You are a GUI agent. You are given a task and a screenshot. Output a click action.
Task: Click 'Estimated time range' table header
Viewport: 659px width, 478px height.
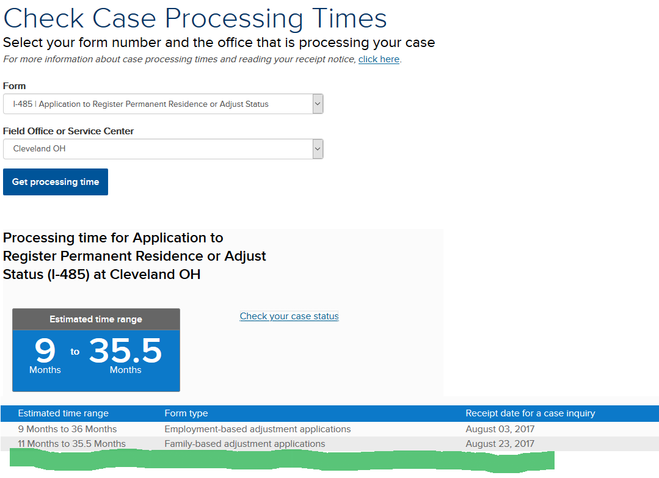click(x=63, y=413)
